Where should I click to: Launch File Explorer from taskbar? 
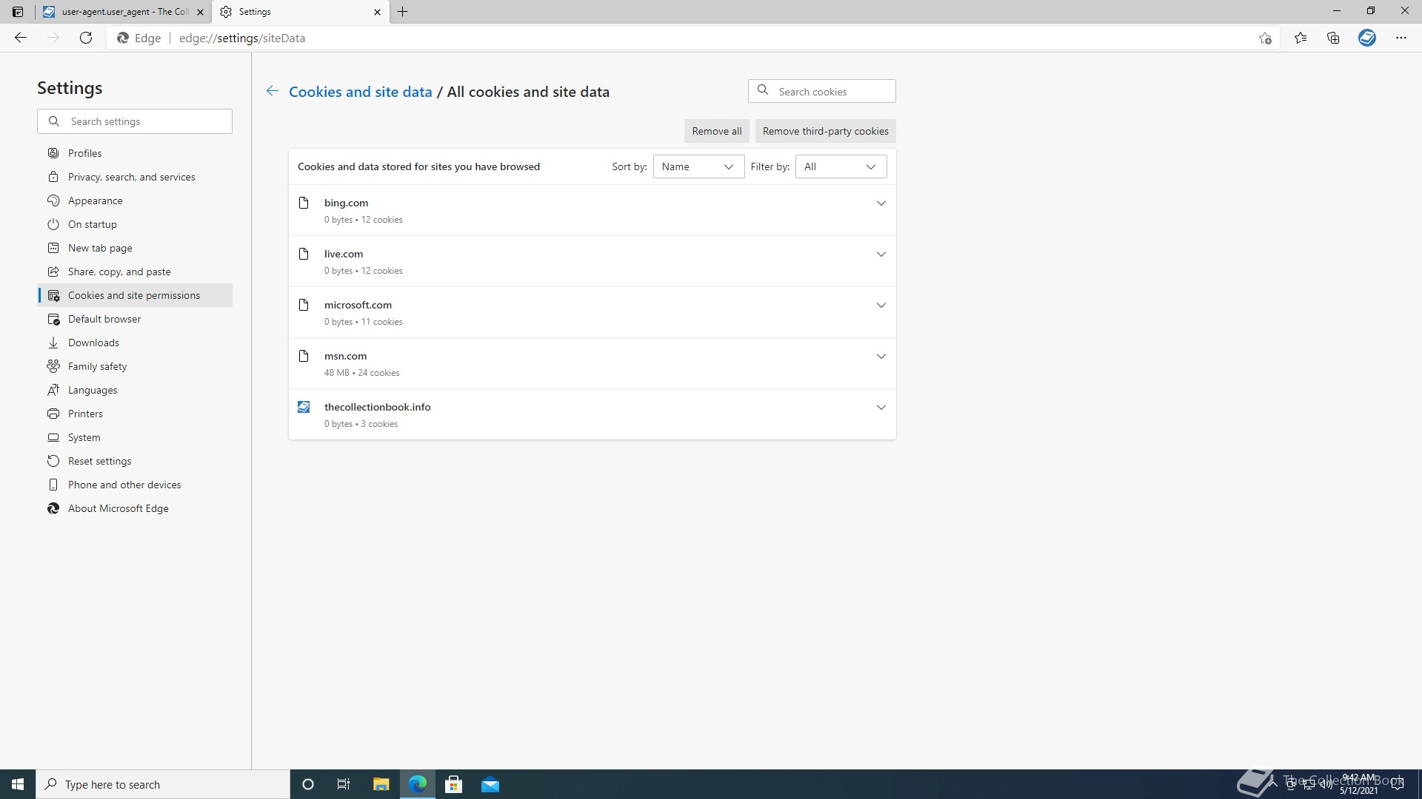(x=381, y=784)
